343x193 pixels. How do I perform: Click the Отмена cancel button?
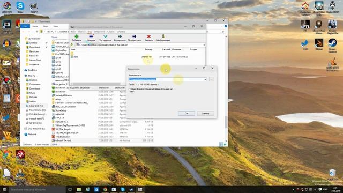205,113
